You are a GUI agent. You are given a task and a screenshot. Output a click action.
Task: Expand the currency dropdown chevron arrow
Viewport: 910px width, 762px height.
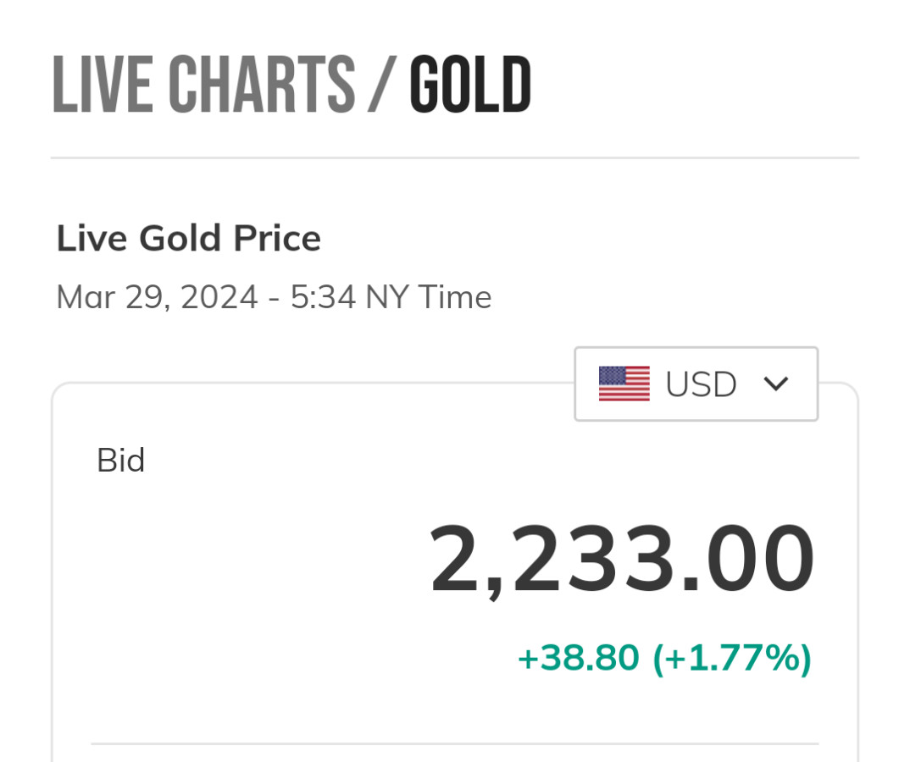coord(775,384)
